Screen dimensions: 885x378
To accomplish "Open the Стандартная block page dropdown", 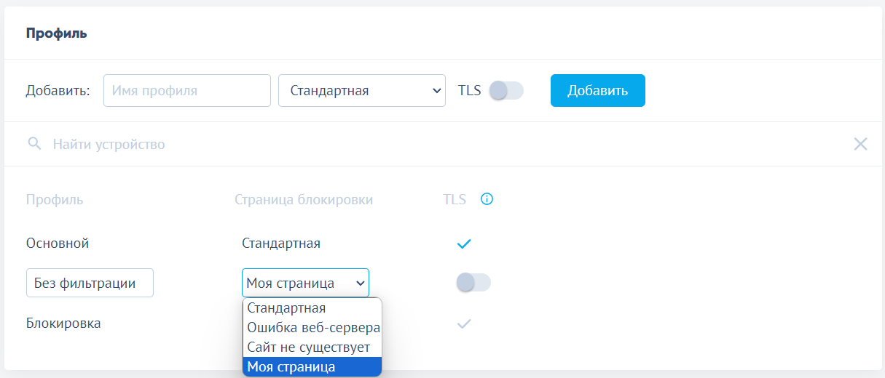I will pyautogui.click(x=361, y=91).
